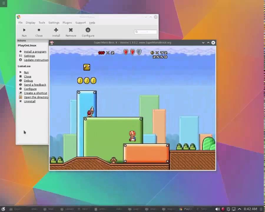Click the mushroom icon in Super Mario Bros X title bar
The height and width of the screenshot is (212, 265).
pos(52,43)
